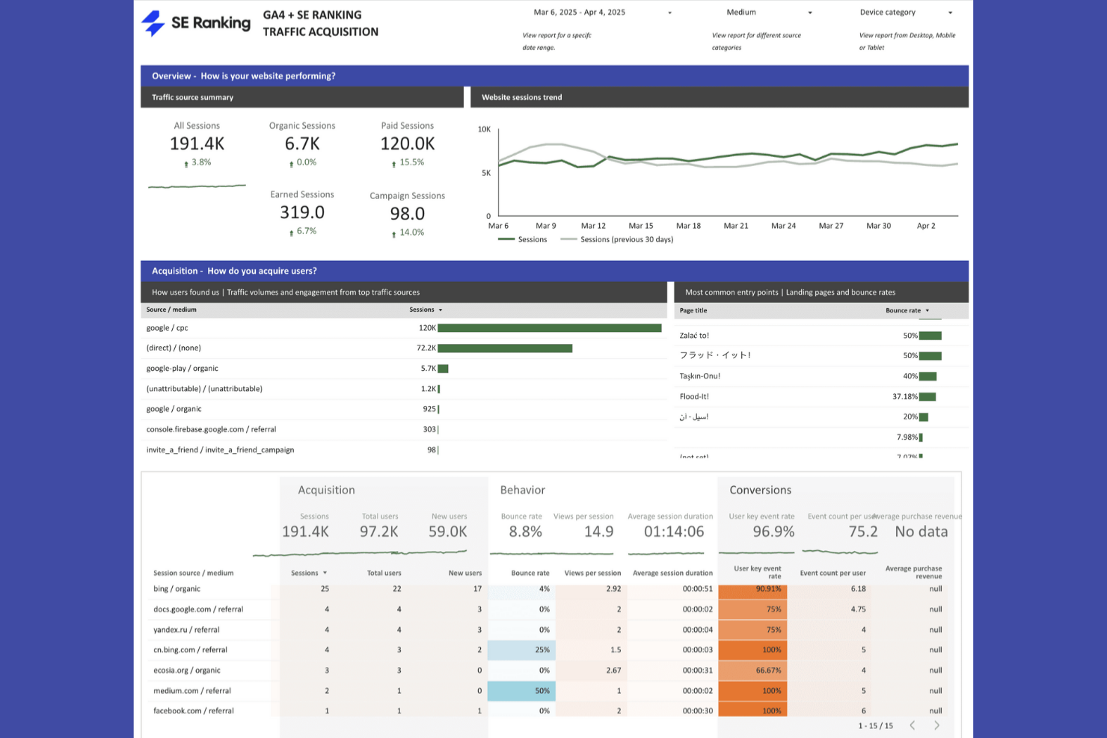
Task: Click the SE Ranking logo icon
Action: coord(153,23)
